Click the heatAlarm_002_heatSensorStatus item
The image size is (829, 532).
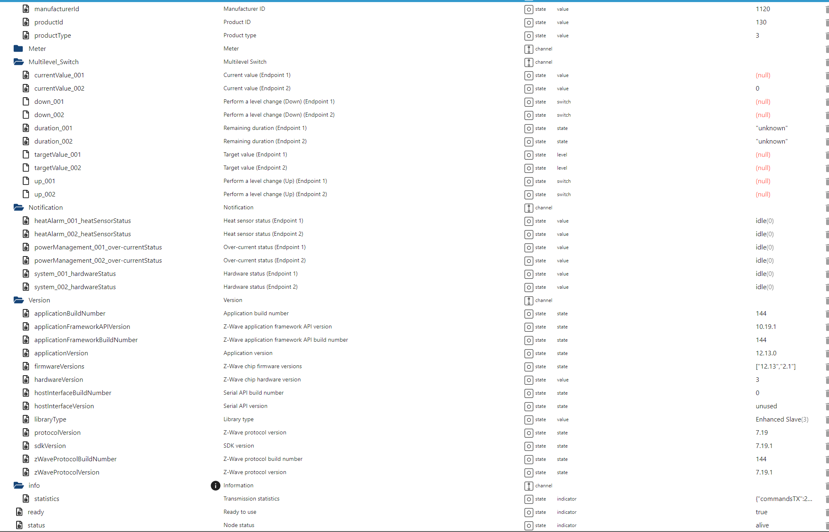pyautogui.click(x=82, y=234)
